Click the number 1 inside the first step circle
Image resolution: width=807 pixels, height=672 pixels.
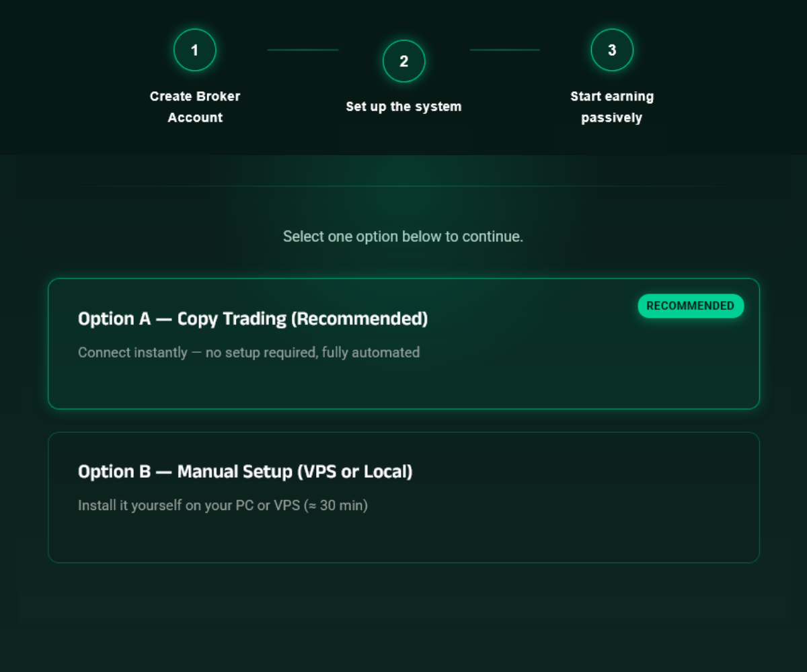tap(195, 50)
